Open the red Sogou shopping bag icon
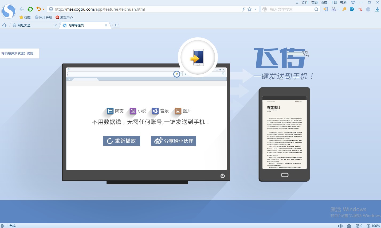This screenshot has width=381, height=228. pos(360,9)
